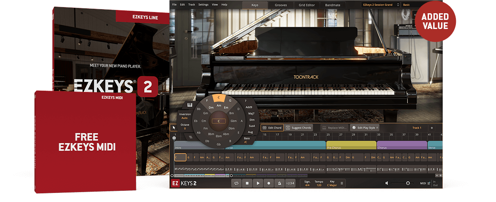This screenshot has height=202, width=496.
Task: Select the yellow Pre Chorus section
Action: coord(351,145)
